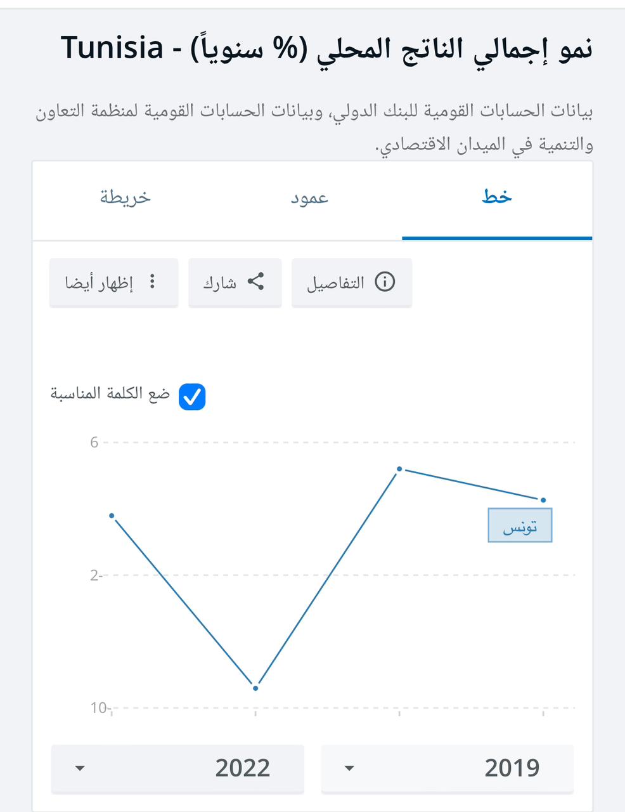This screenshot has width=625, height=812.
Task: Click the peak data point on the line
Action: pyautogui.click(x=399, y=468)
